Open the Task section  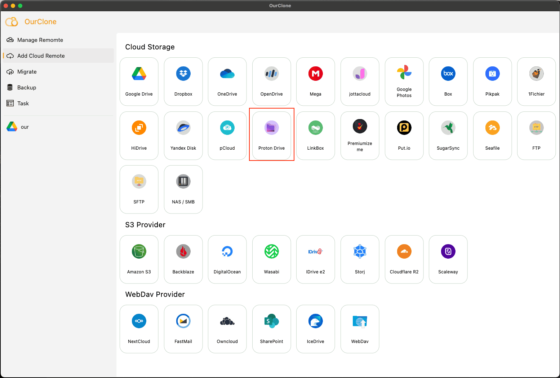23,103
